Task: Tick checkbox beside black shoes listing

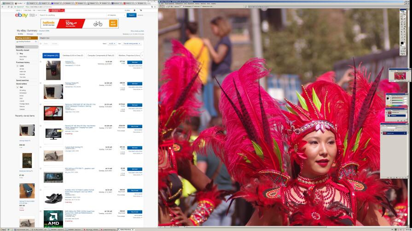Action: click(41, 190)
